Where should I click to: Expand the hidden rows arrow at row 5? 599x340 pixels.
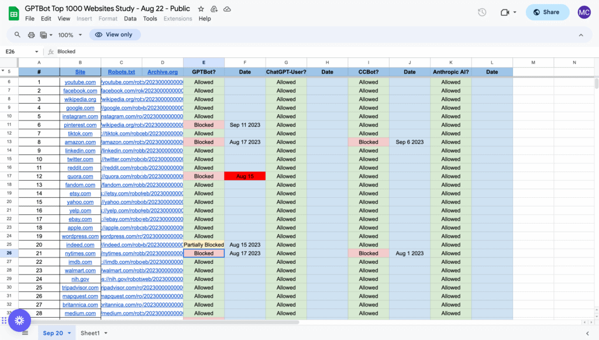click(x=3, y=71)
